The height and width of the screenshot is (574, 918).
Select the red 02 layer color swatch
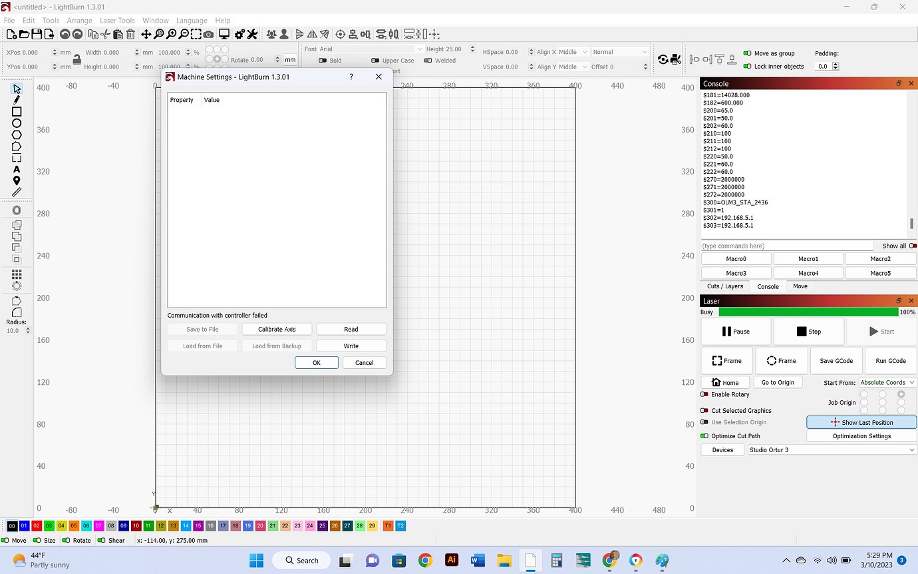37,526
